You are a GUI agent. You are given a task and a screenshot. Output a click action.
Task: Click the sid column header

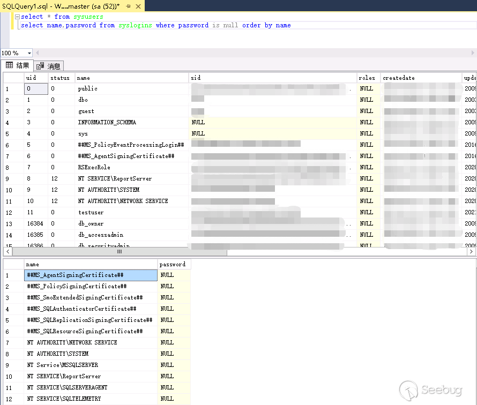(196, 78)
